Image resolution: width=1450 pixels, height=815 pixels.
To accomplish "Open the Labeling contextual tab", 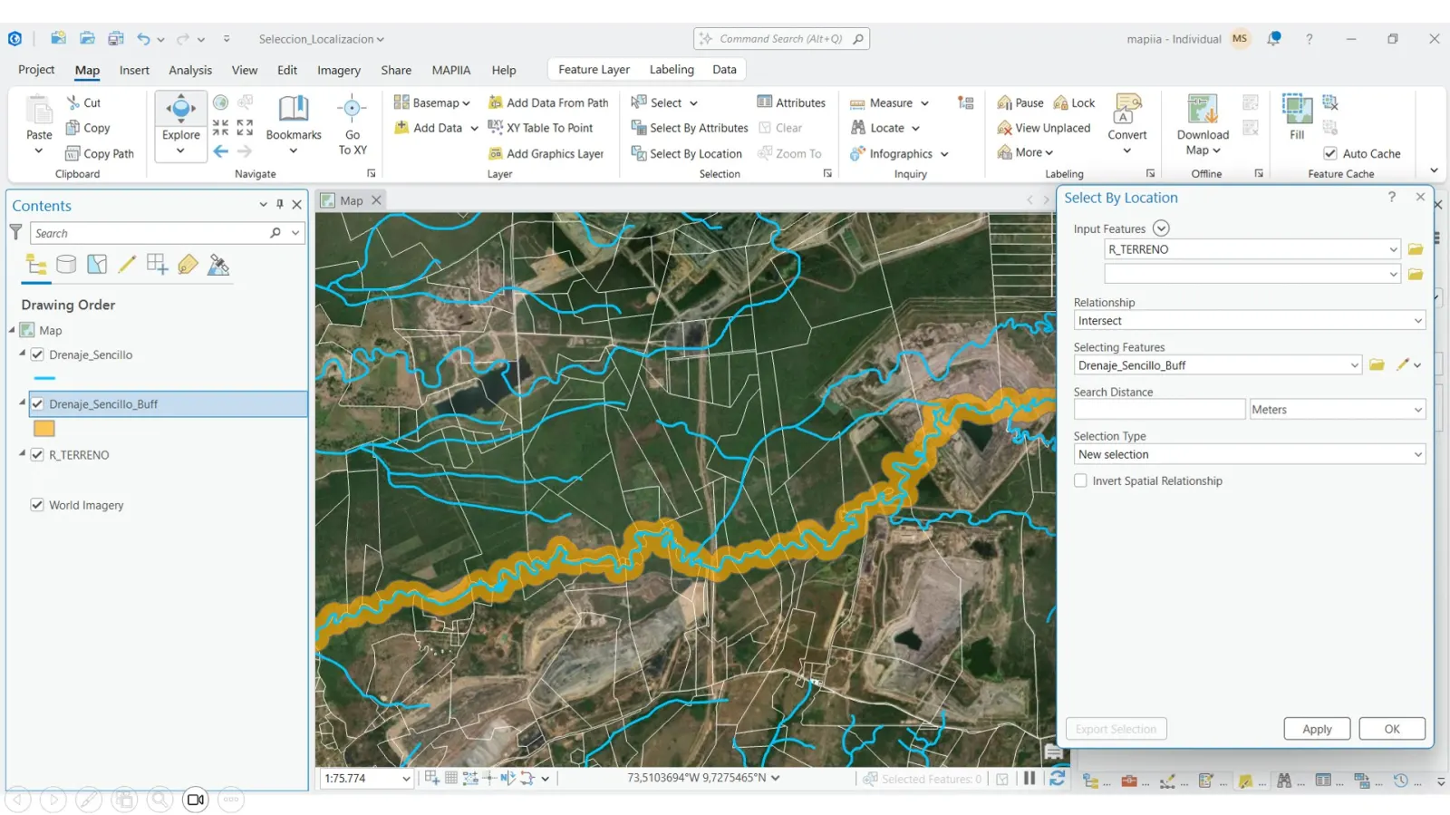I will tap(672, 69).
